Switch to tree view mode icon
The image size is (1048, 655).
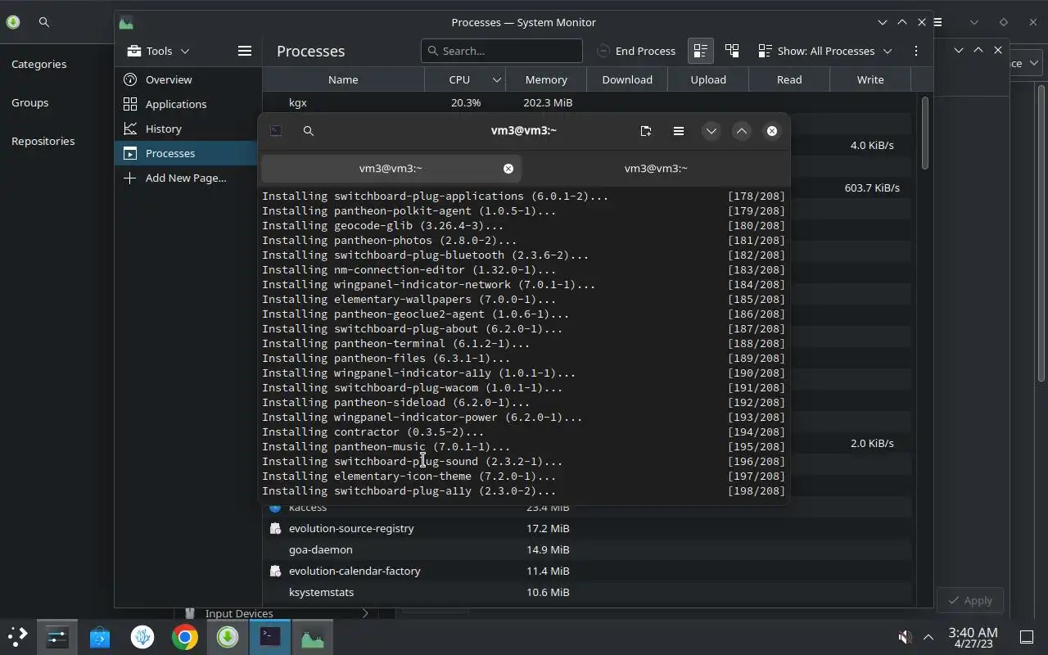[732, 51]
